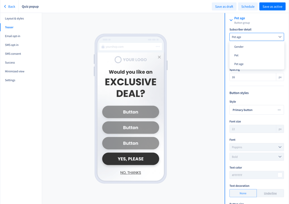Open the Primary button style options ellipsis
The width and height of the screenshot is (289, 204).
(x=279, y=110)
